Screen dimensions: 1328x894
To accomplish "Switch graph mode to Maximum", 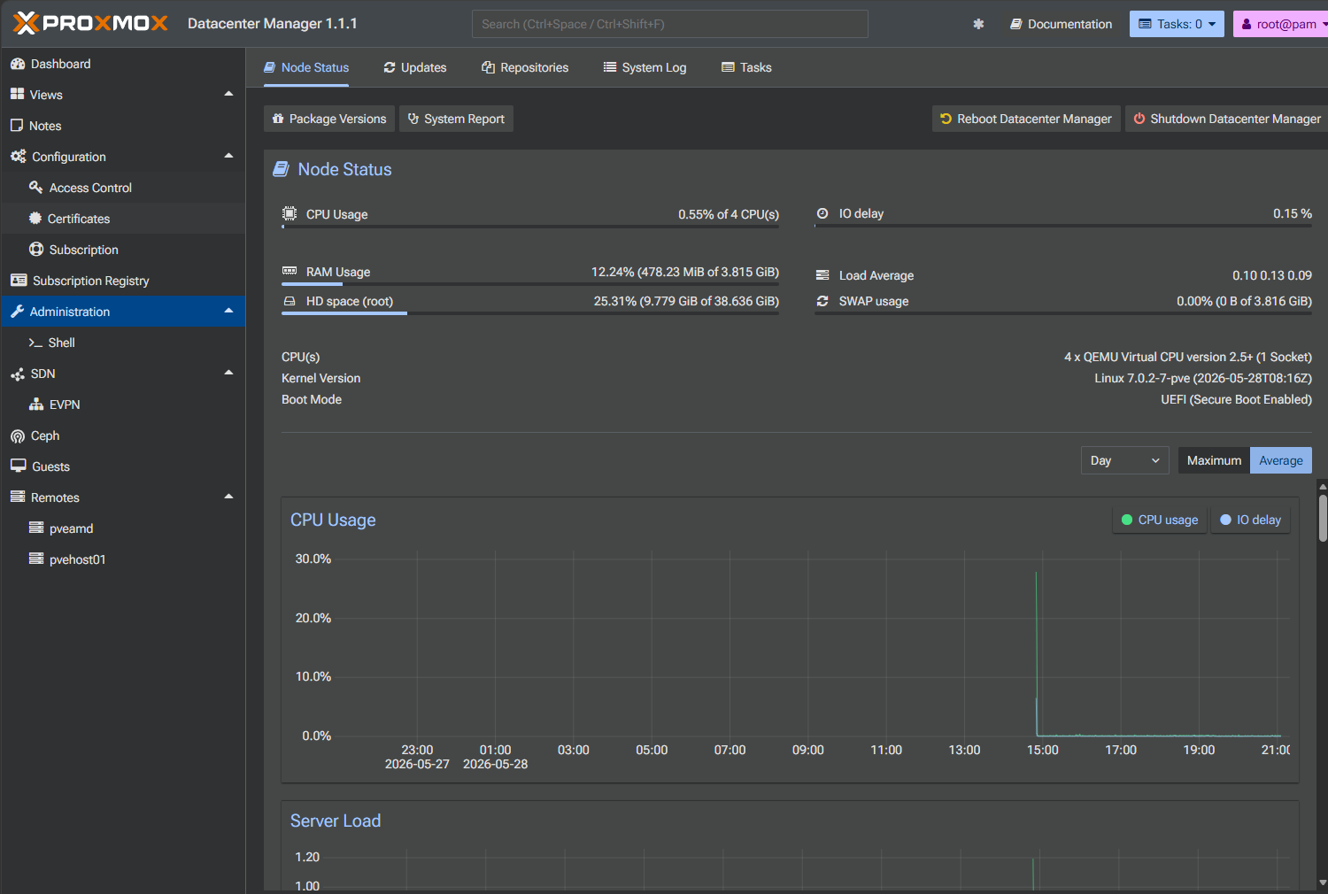I will 1214,460.
